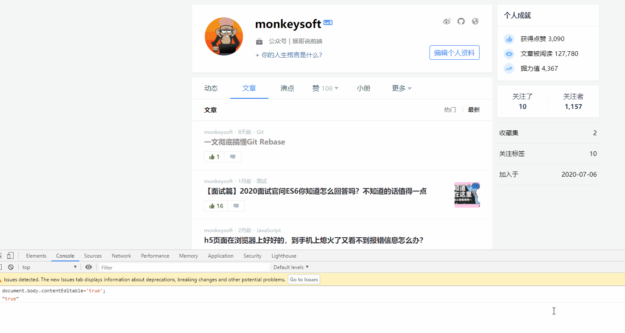Click the Git tag on first article
This screenshot has width=625, height=333.
(x=260, y=132)
